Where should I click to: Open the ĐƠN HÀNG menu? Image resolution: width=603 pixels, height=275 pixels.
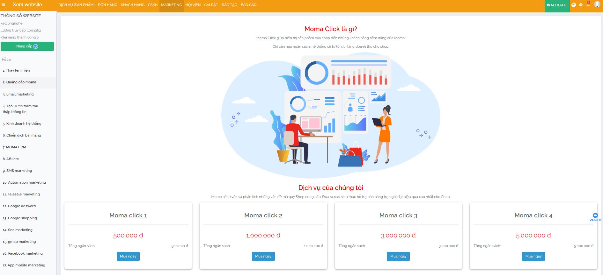(x=107, y=5)
